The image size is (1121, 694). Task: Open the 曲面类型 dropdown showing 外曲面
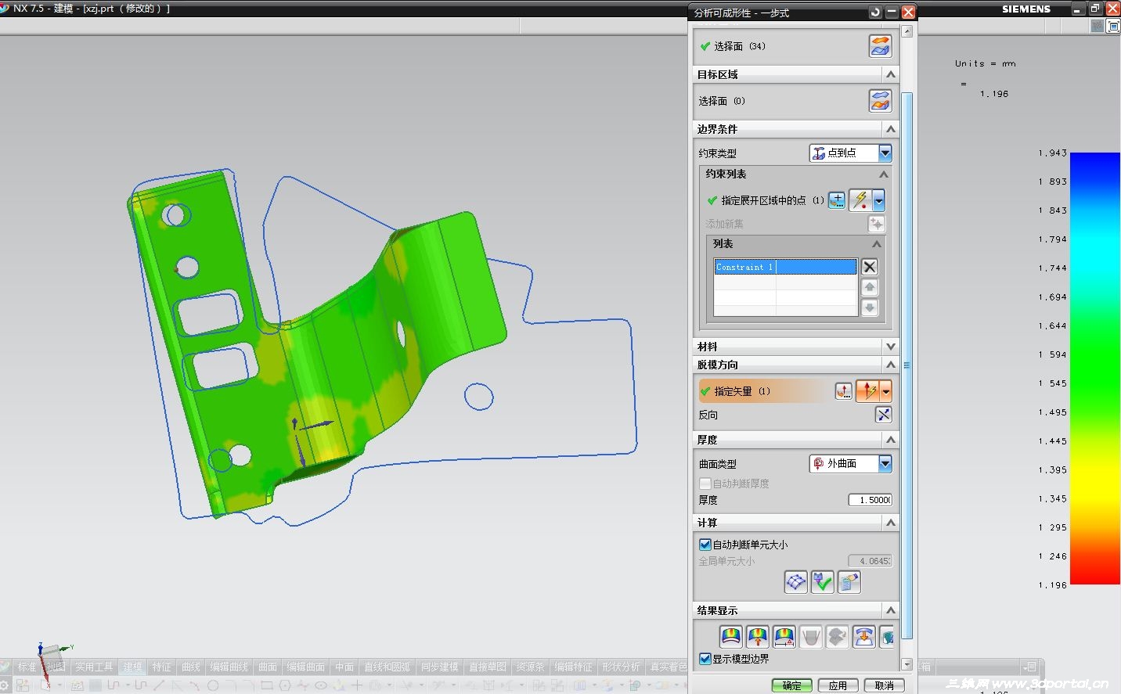coord(850,464)
